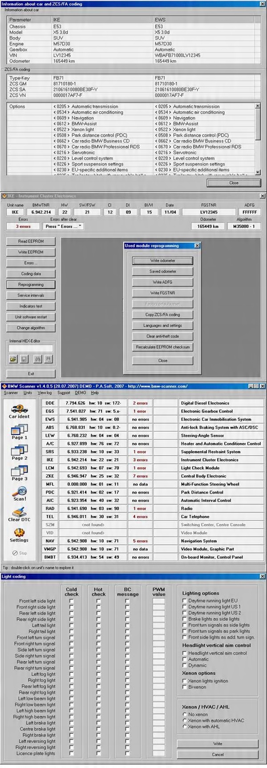Open the Help menu
The width and height of the screenshot is (267, 768).
(x=95, y=393)
